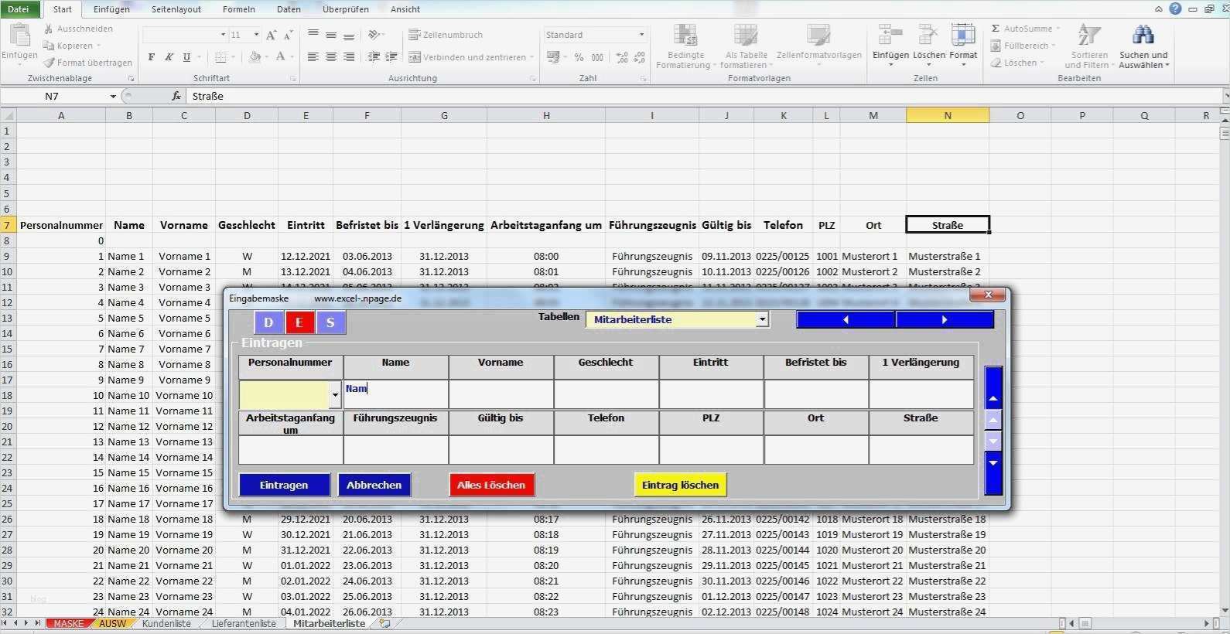Open the Personalnummer combo box dropdown

(x=335, y=395)
